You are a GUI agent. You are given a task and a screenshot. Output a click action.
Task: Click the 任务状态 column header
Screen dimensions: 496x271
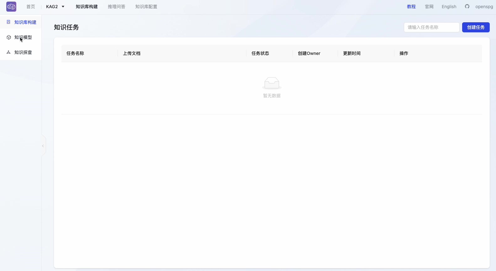pyautogui.click(x=260, y=53)
